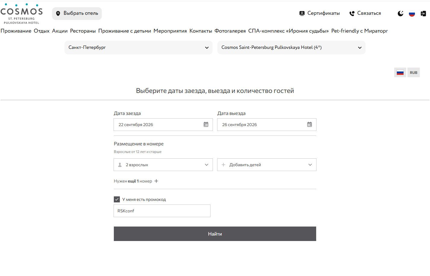The height and width of the screenshot is (276, 430).
Task: Click the promo code input field
Action: tap(162, 211)
